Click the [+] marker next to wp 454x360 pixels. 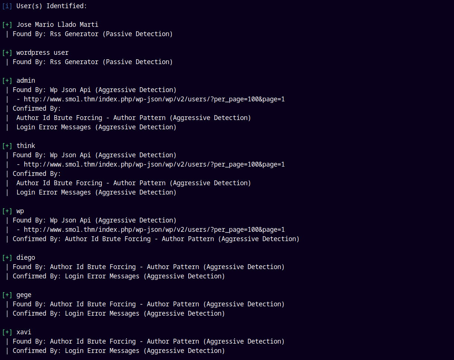[7, 211]
